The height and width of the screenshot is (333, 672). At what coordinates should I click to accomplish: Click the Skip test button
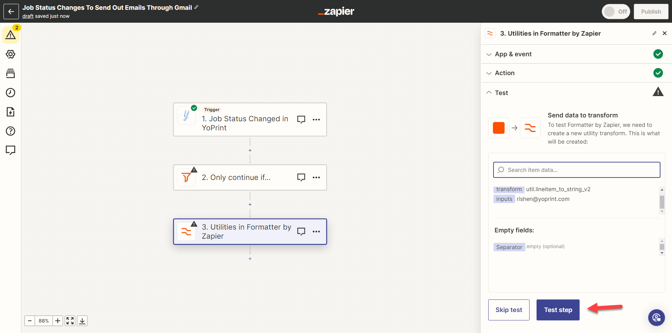(509, 310)
